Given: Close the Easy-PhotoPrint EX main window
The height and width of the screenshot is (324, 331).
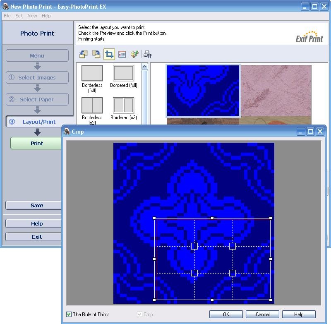Looking at the screenshot, I should pyautogui.click(x=324, y=7).
